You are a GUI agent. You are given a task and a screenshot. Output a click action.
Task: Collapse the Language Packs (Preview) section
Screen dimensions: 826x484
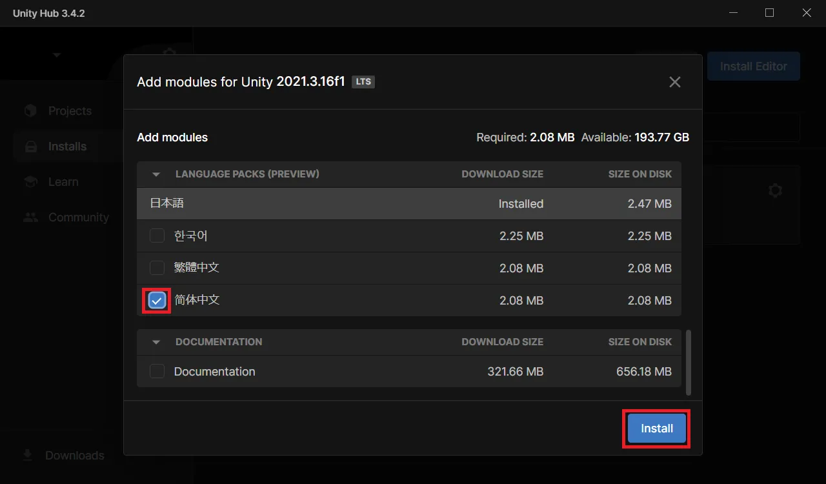[156, 174]
